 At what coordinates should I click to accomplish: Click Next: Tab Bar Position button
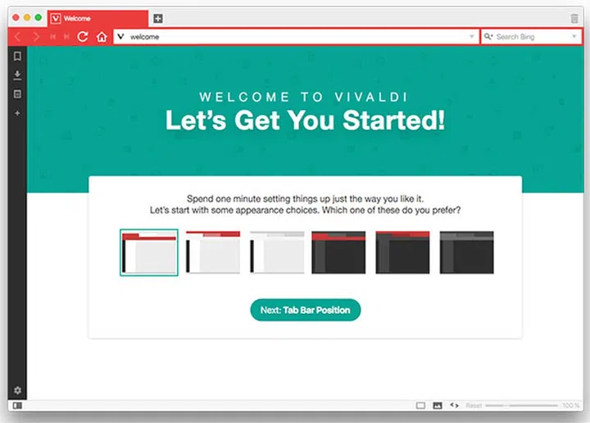click(x=305, y=310)
